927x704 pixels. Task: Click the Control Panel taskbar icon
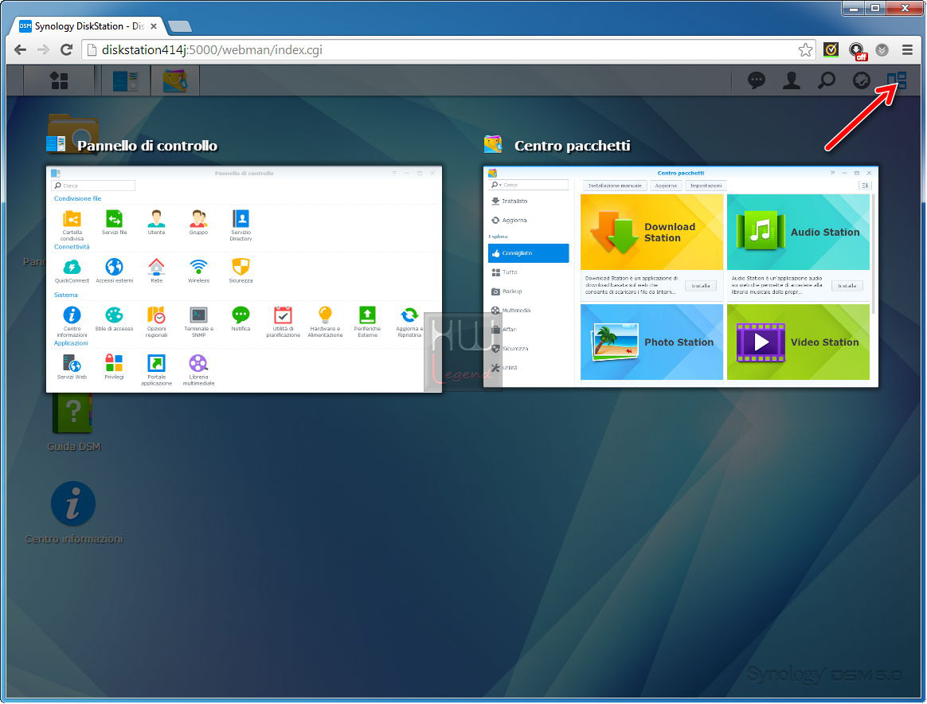(125, 80)
